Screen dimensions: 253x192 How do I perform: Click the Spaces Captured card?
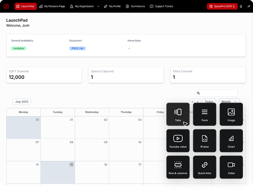tap(126, 75)
